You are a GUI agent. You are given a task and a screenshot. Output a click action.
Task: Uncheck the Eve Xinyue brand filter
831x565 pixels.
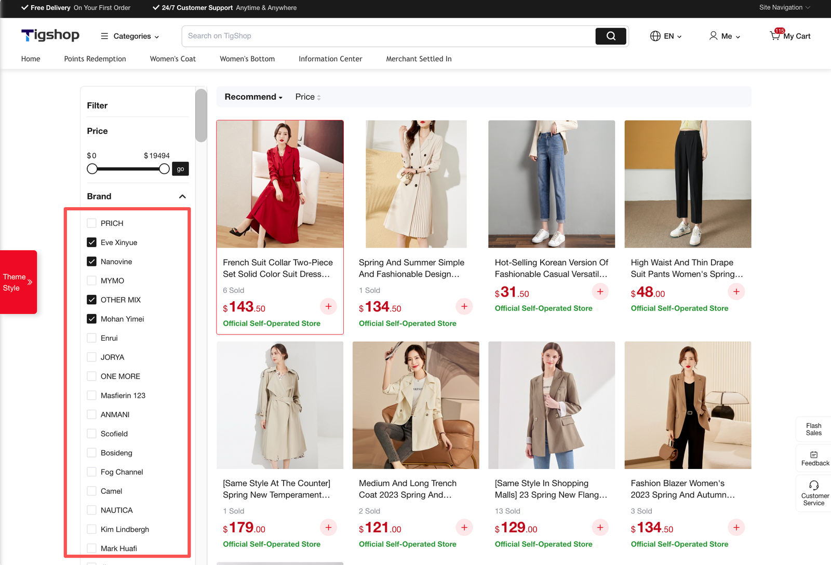92,243
